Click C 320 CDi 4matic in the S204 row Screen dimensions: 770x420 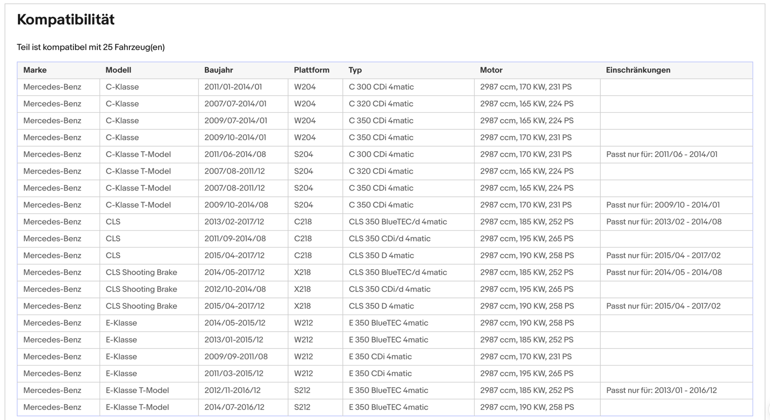coord(381,171)
